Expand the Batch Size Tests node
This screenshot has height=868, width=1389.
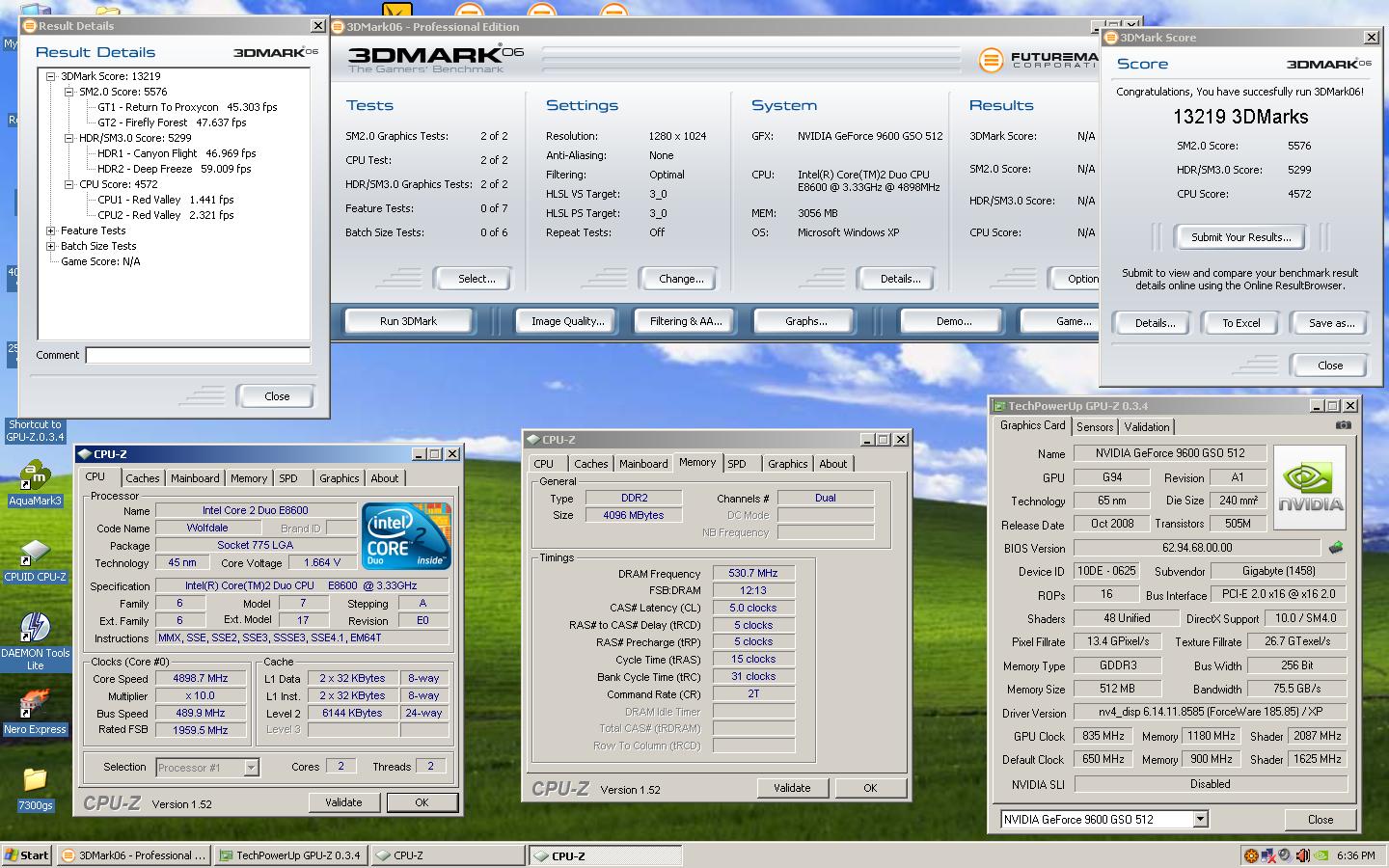coord(50,246)
